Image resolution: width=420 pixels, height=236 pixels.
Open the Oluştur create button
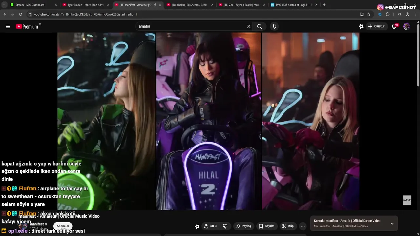pos(377,26)
